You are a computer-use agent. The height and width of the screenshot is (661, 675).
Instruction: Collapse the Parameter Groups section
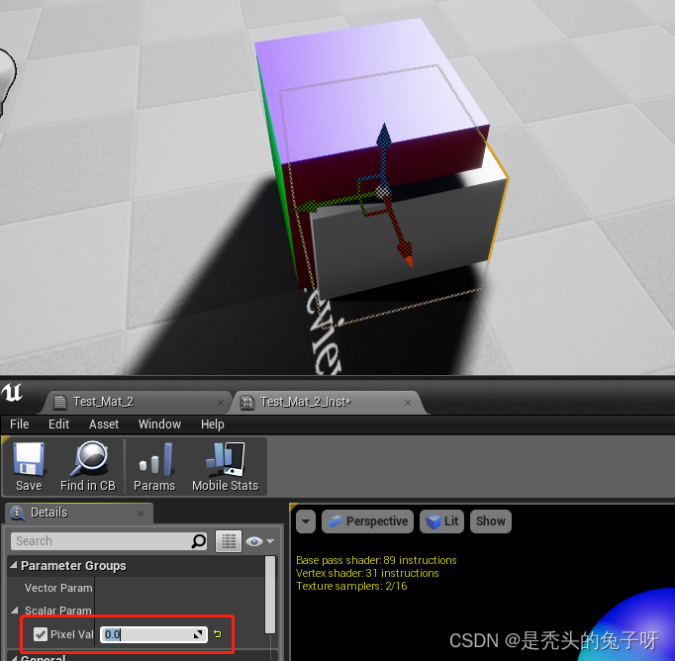click(x=14, y=565)
